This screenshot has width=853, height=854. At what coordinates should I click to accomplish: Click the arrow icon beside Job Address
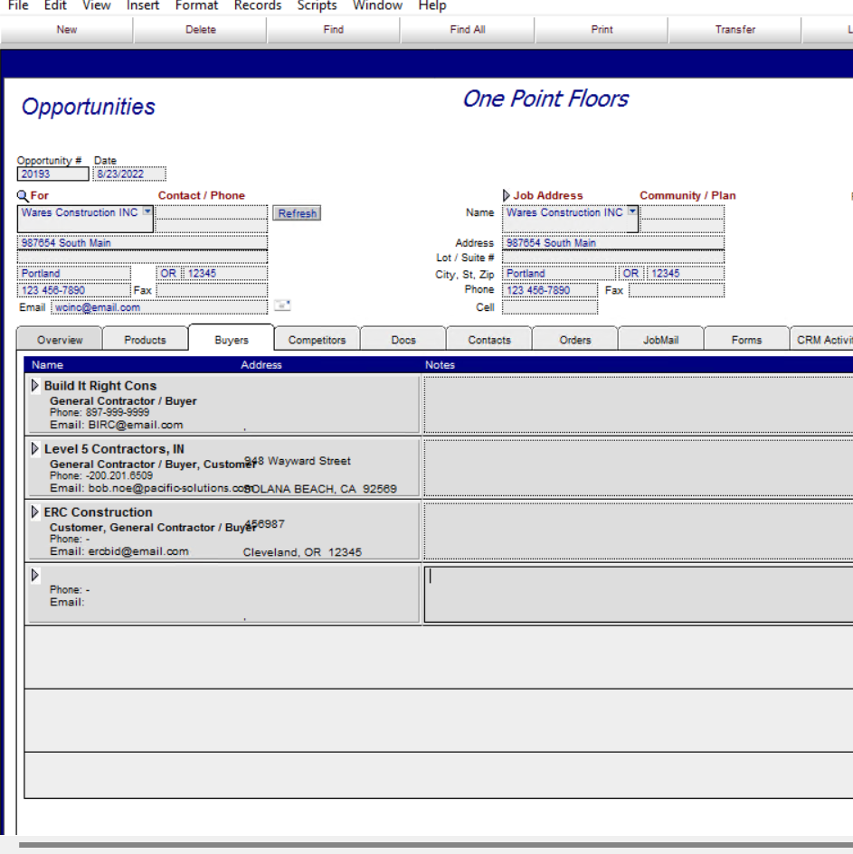tap(507, 195)
